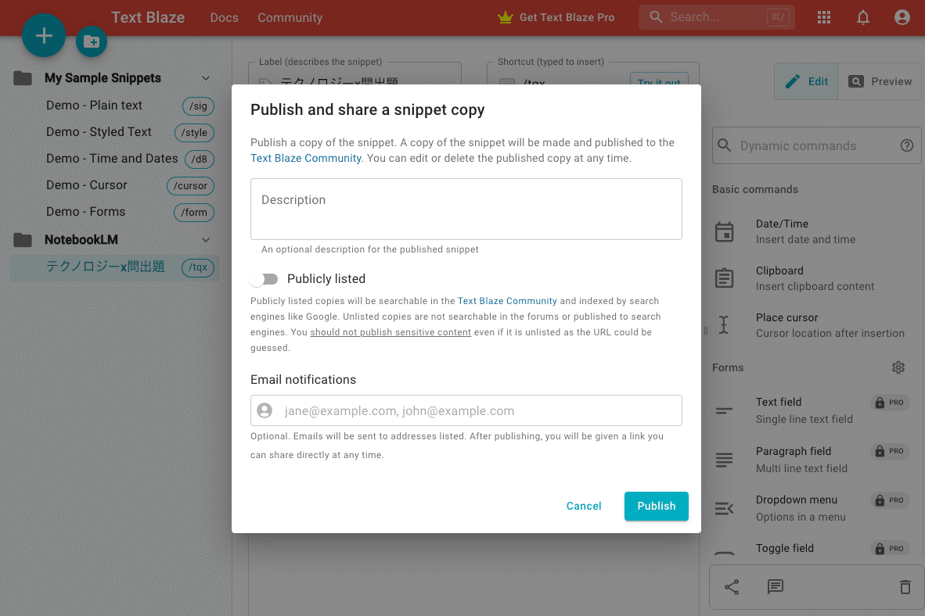Click the Dropdown menu command icon
This screenshot has height=616, width=925.
(725, 509)
